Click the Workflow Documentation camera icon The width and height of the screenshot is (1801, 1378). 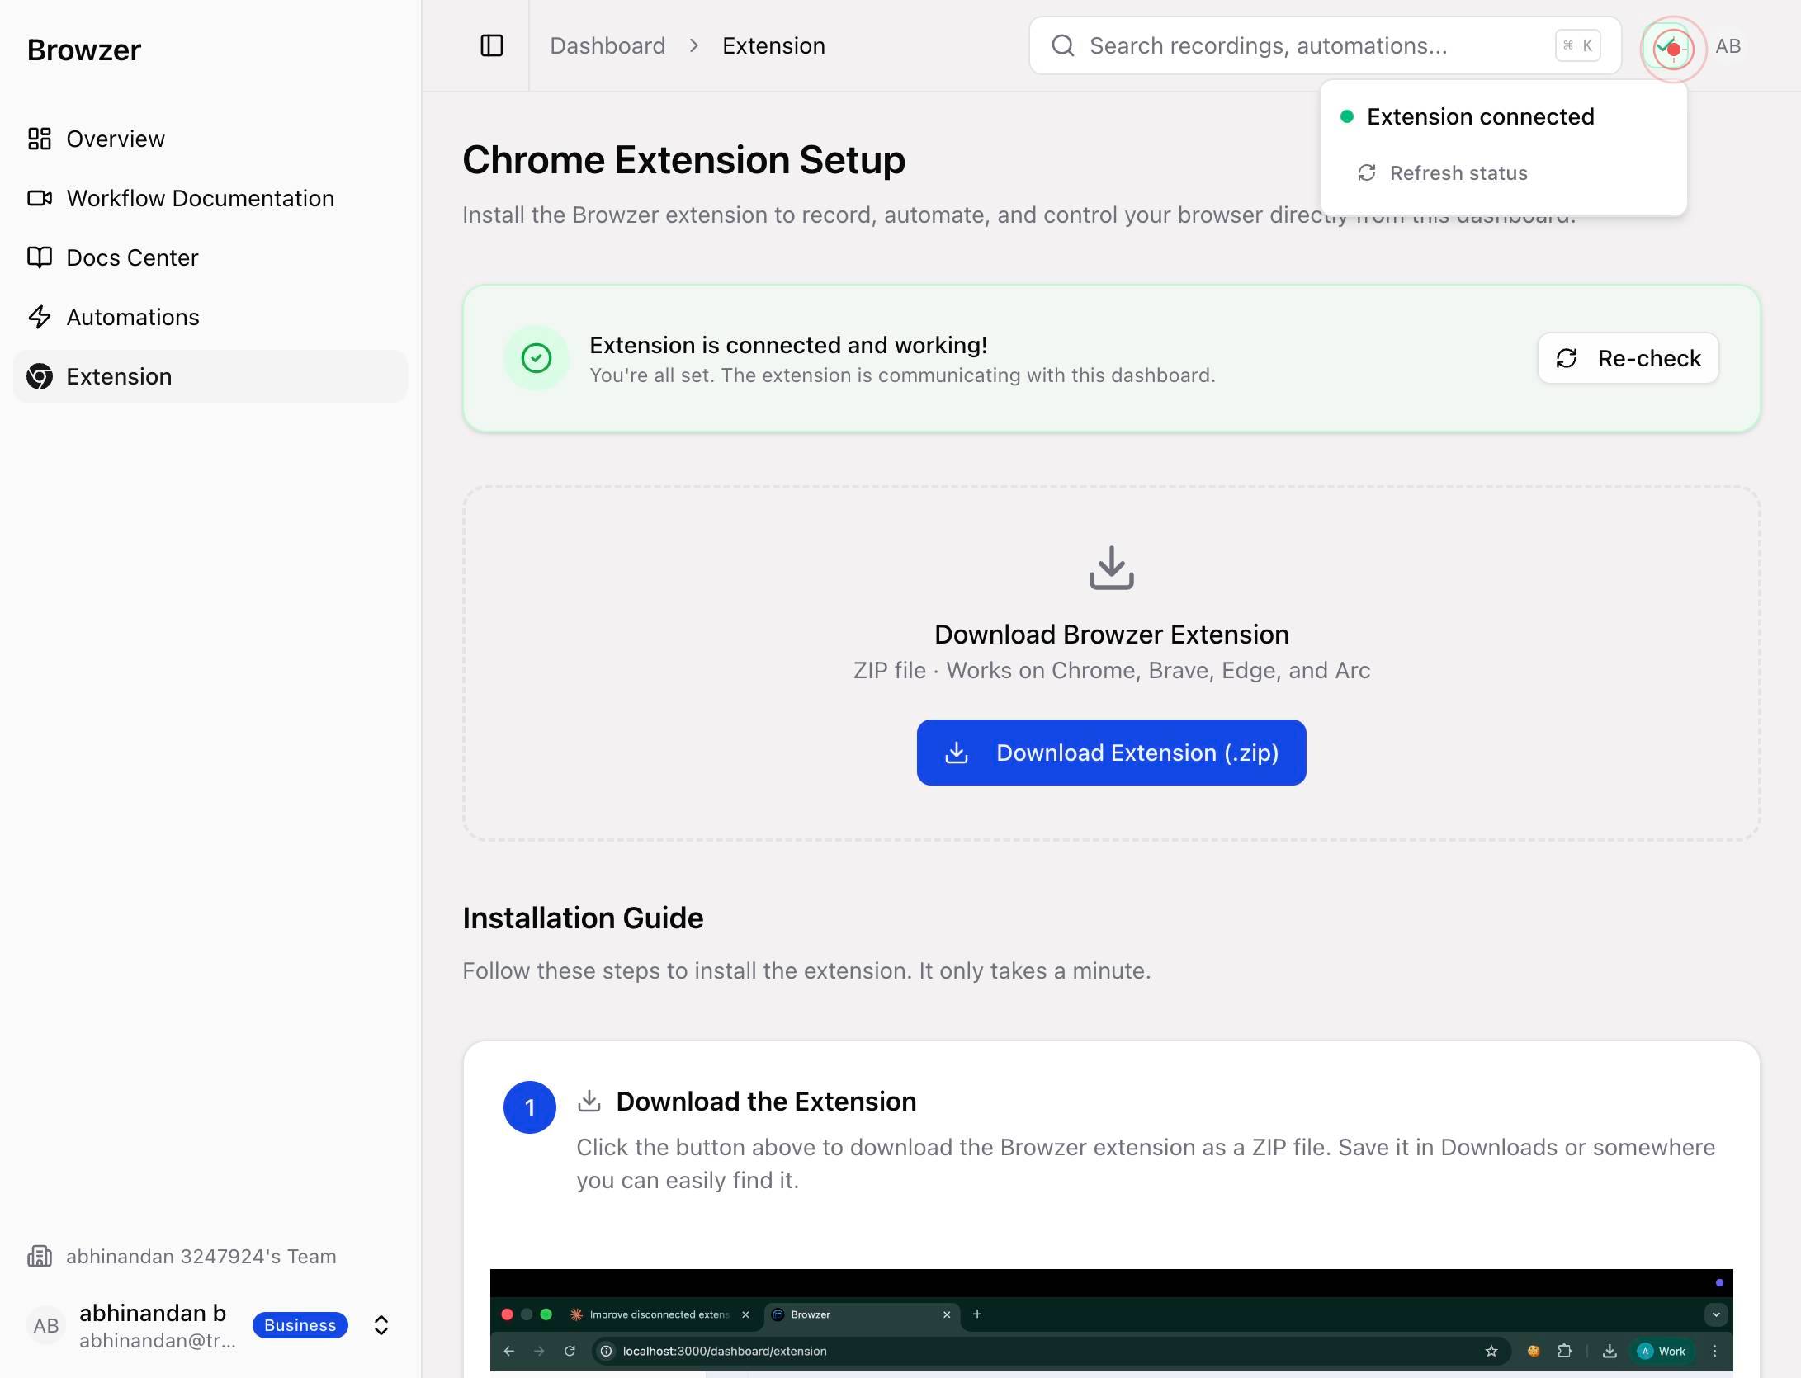40,198
